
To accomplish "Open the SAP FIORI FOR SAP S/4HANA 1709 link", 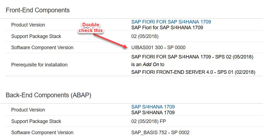I will 171,22.
